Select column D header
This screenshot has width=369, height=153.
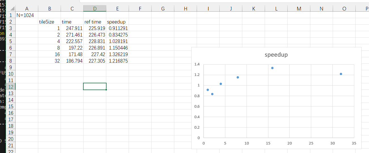click(x=95, y=9)
